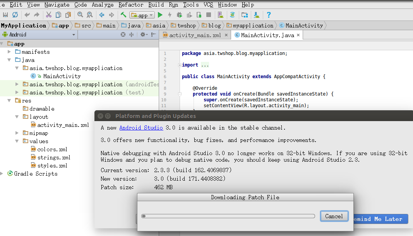413x236 pixels.
Task: Open the Navigate menu
Action: coord(57,5)
